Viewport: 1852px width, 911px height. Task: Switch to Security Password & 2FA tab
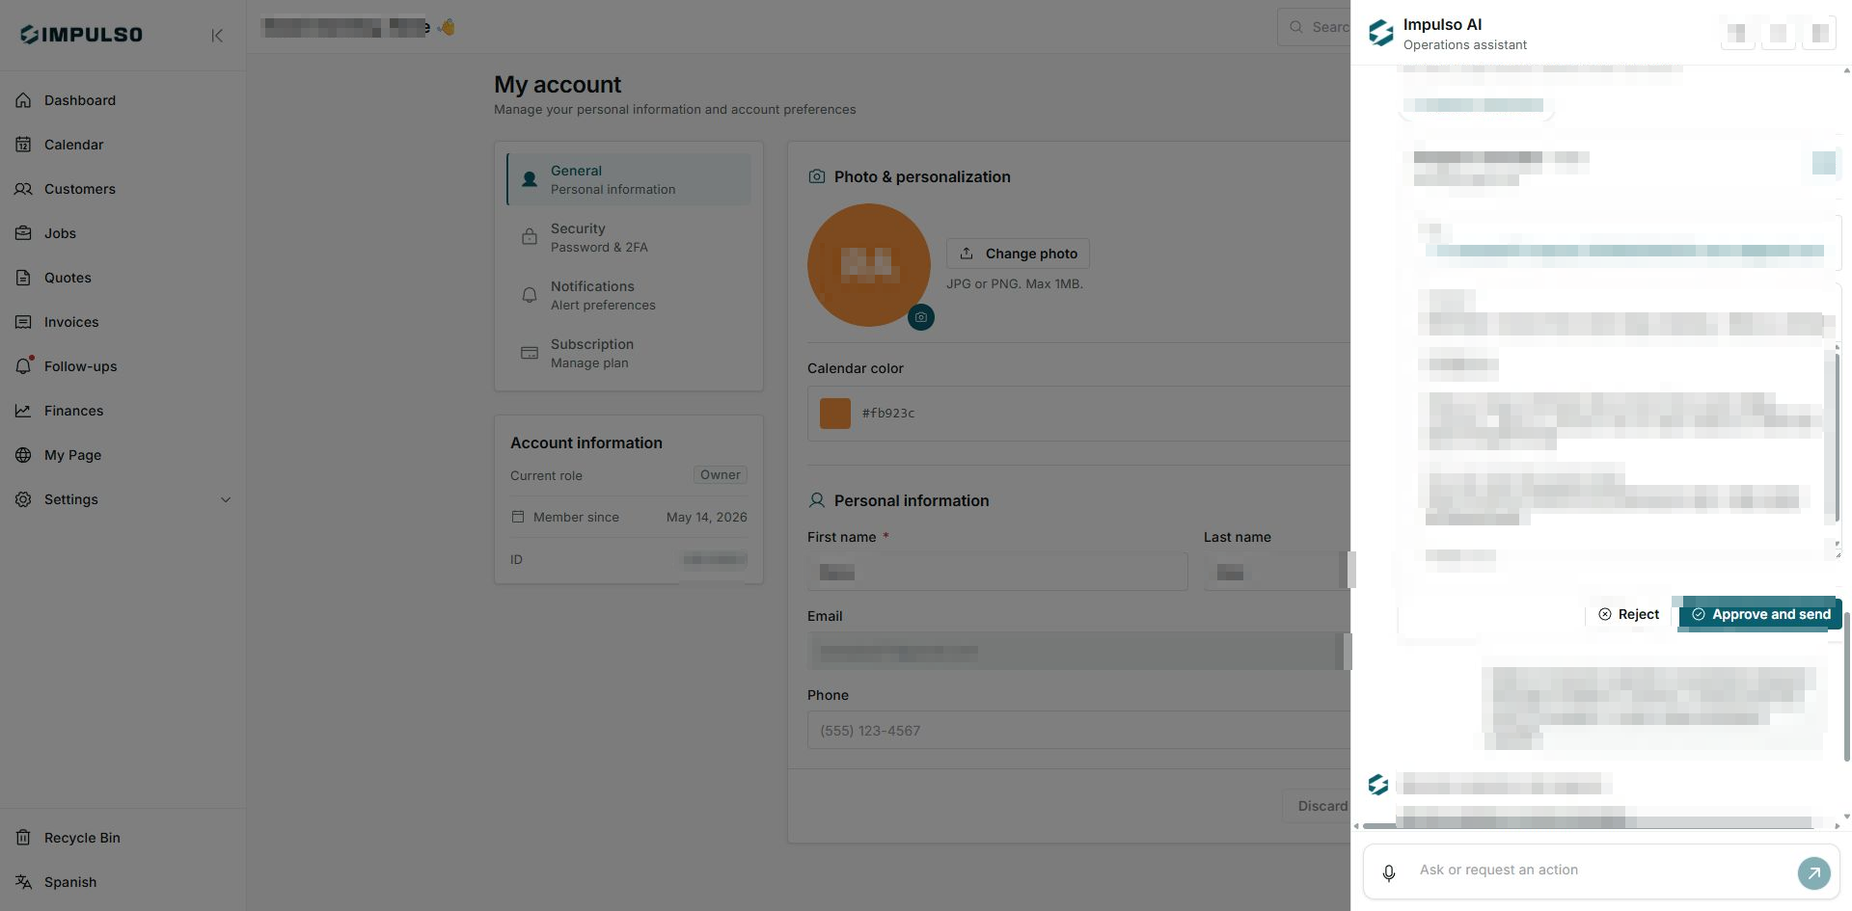(x=629, y=237)
